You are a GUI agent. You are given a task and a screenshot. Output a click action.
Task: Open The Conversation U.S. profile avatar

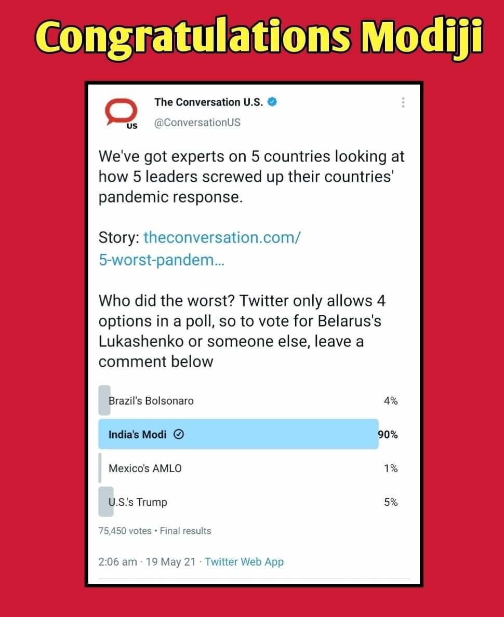click(121, 113)
